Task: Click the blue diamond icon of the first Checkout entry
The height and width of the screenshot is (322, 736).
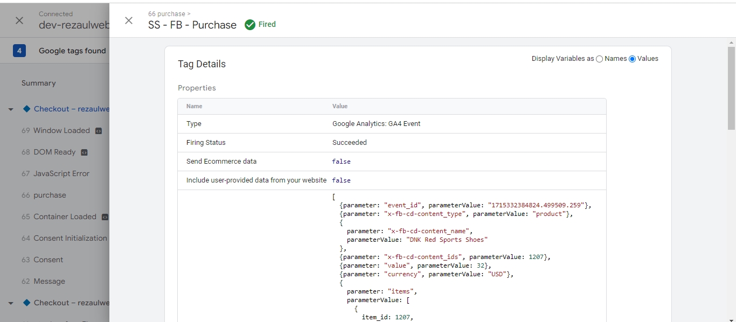Action: (x=26, y=109)
